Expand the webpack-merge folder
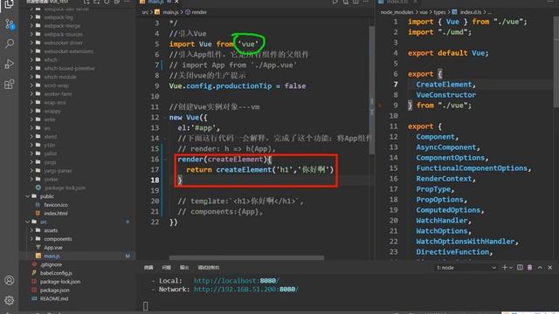The width and height of the screenshot is (559, 314). pos(31,25)
